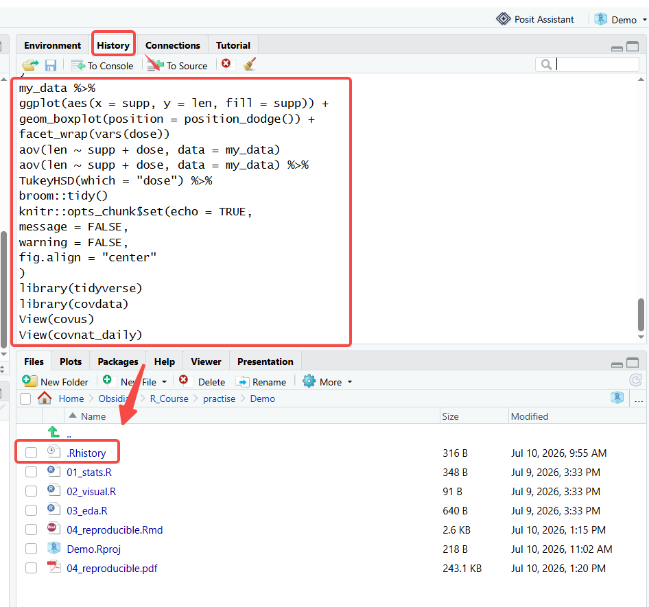Open the .Rhistory file

(x=86, y=453)
